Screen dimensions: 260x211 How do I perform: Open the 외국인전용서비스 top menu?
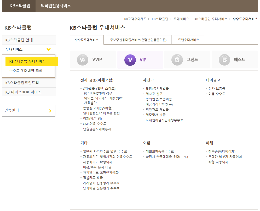pyautogui.click(x=56, y=6)
